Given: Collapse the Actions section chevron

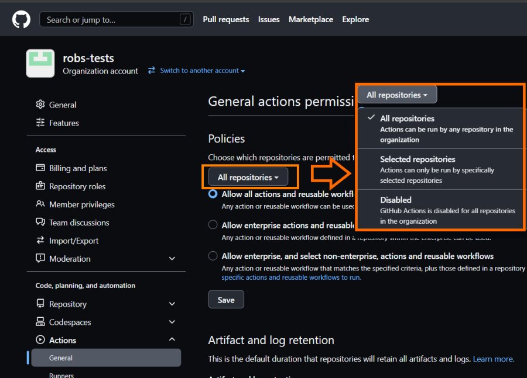Looking at the screenshot, I should tap(172, 339).
